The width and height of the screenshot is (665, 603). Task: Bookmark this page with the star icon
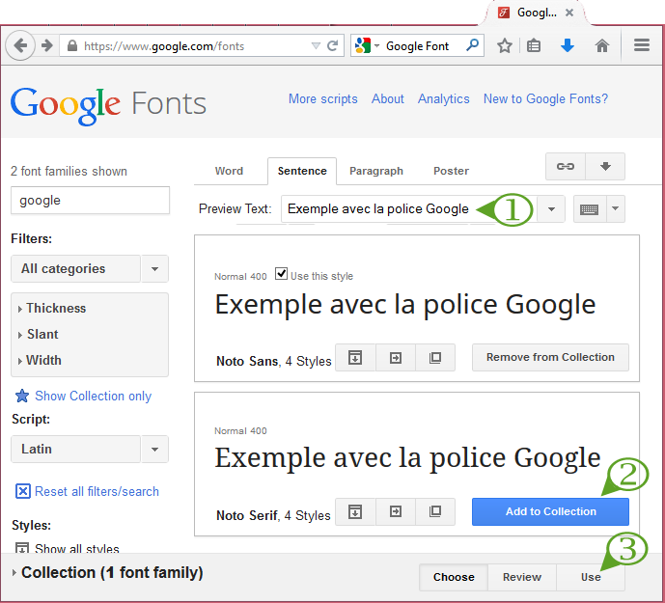click(x=504, y=45)
